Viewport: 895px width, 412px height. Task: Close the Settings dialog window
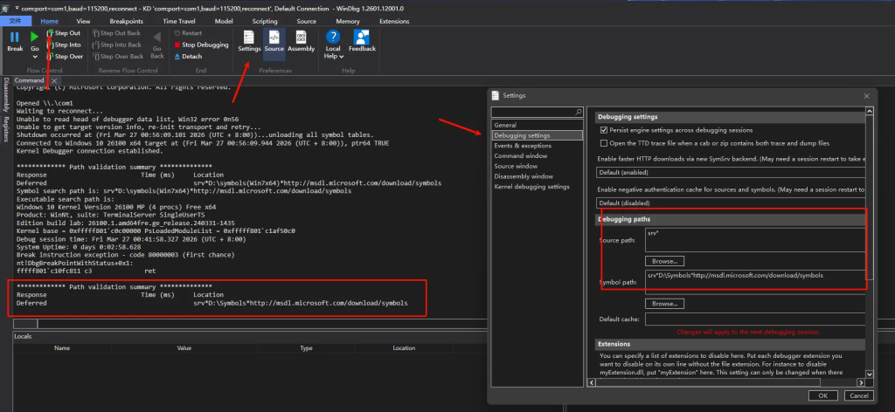866,96
